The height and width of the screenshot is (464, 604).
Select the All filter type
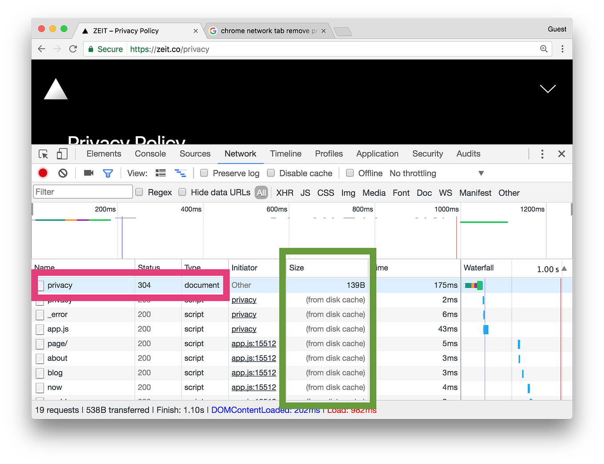tap(262, 193)
